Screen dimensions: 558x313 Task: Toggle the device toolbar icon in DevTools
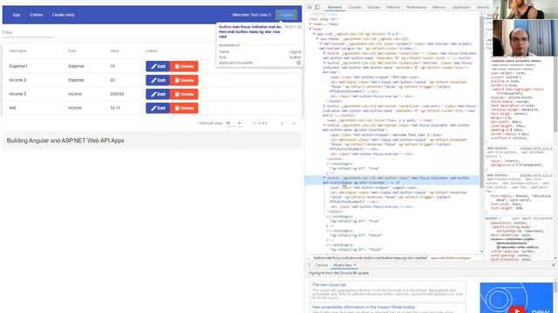point(317,7)
